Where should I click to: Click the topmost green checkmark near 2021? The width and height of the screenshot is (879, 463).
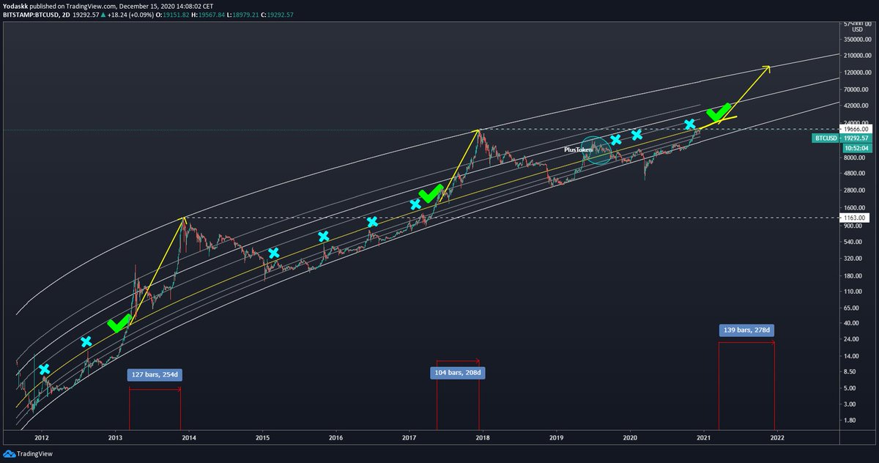tap(719, 114)
